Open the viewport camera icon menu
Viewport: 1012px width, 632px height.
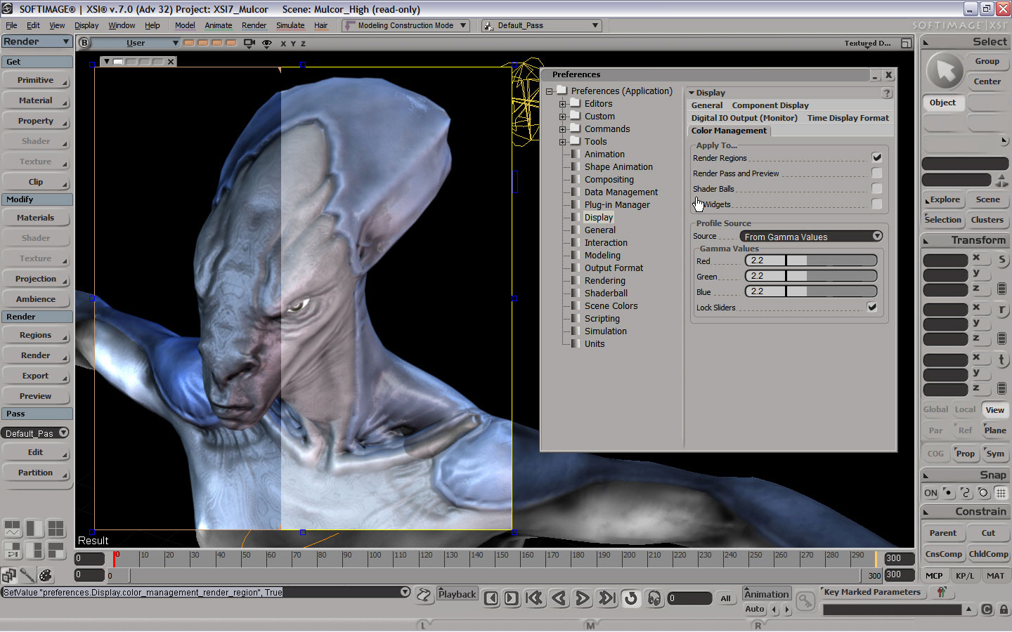coord(249,44)
